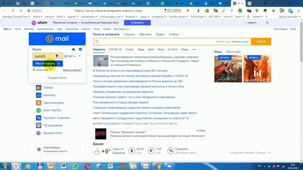Toggle the Remember me checkbox
The height and width of the screenshot is (170, 303).
point(34,70)
